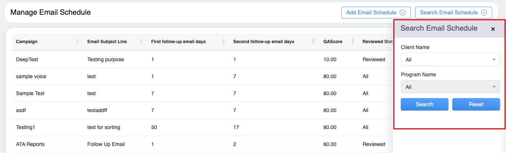506x153 pixels.
Task: Click the Testing1 campaign cell
Action: click(x=25, y=127)
